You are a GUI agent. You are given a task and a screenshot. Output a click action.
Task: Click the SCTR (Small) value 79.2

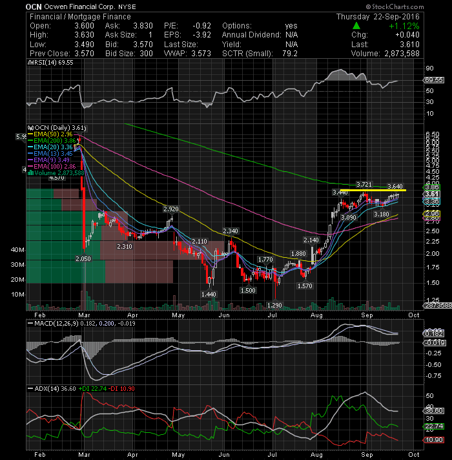[290, 54]
